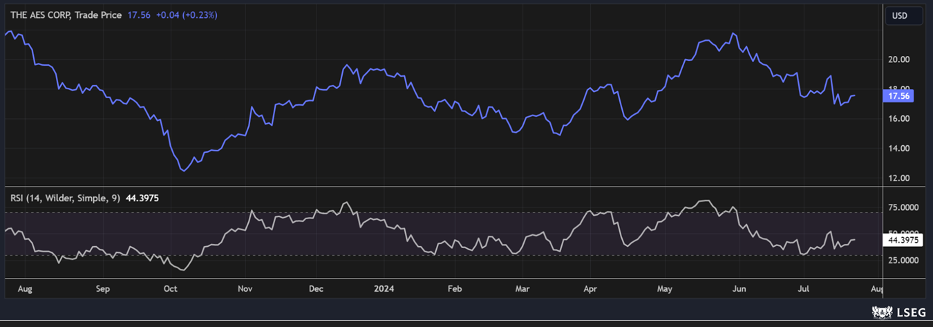Viewport: 933px width, 327px height.
Task: Click the Apr time axis label
Action: (x=590, y=288)
